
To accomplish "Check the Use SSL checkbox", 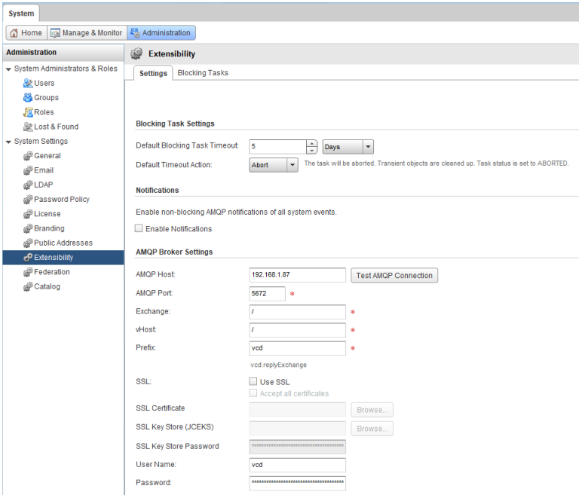I will 253,382.
